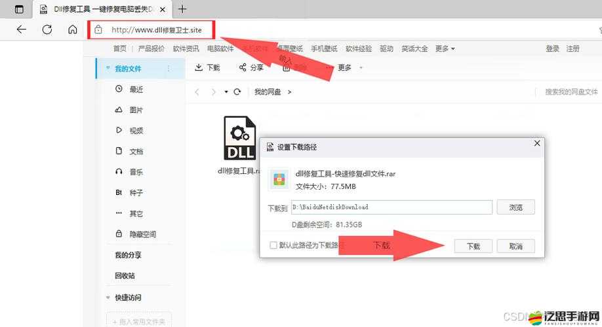Click the browser back arrow
Screen dimensions: 602x327
(x=22, y=29)
